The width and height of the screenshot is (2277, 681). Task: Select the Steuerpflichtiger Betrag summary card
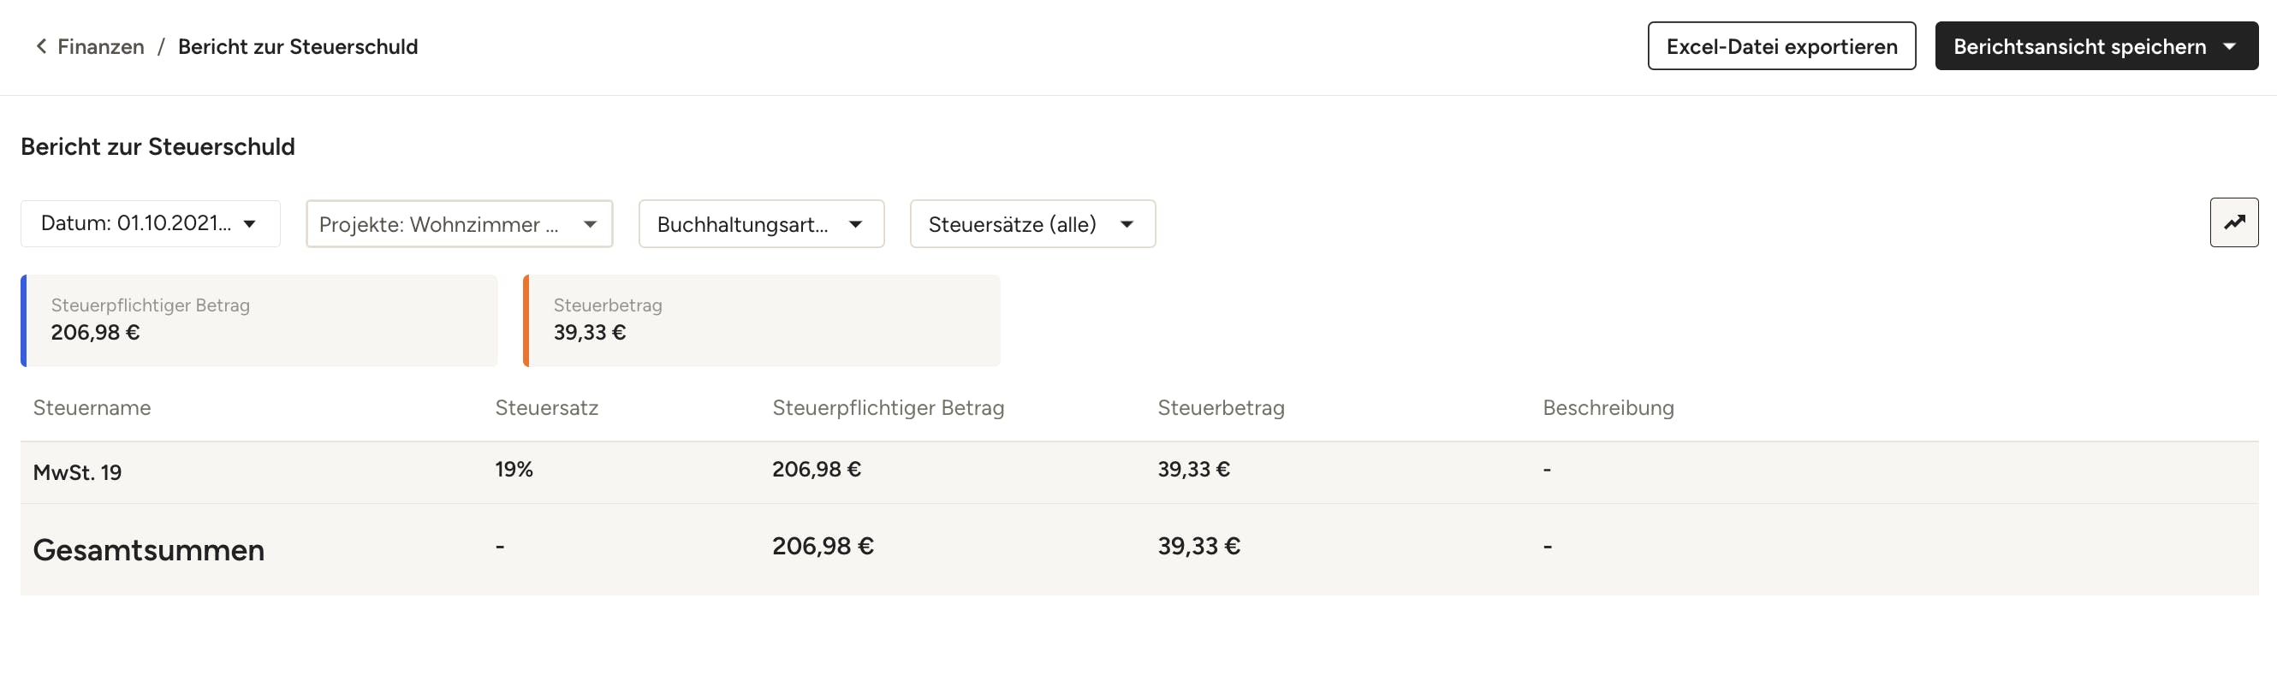[x=259, y=321]
